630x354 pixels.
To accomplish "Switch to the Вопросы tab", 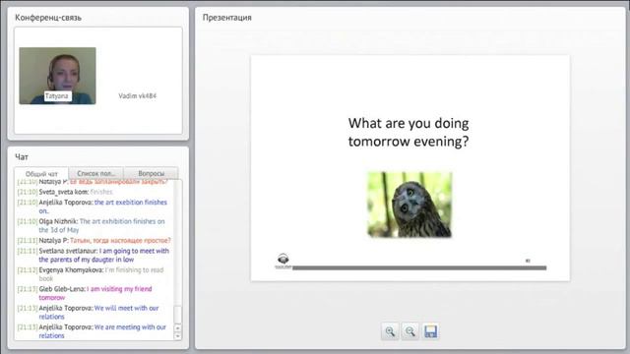I will (151, 173).
